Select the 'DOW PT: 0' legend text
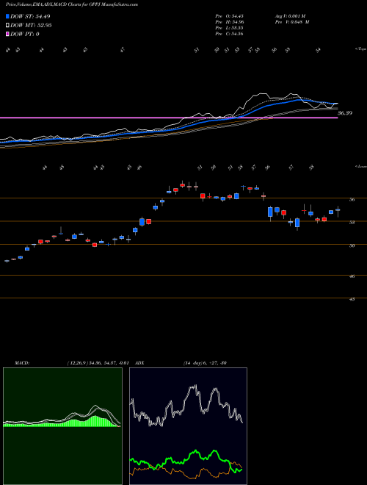Screen dimensions: 367x485 (x=25, y=35)
